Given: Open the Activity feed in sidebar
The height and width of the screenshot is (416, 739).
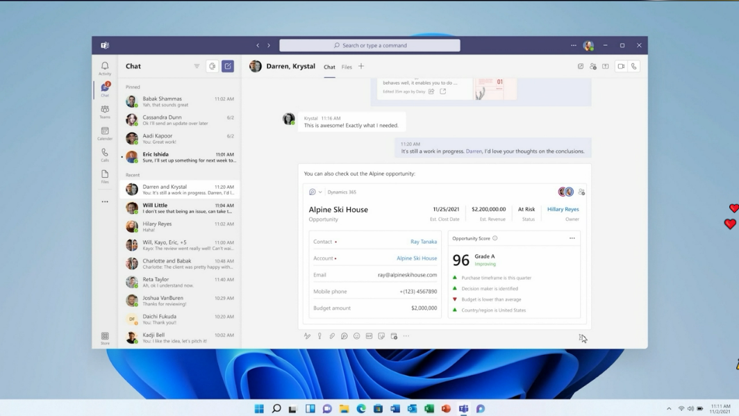Looking at the screenshot, I should click(105, 68).
